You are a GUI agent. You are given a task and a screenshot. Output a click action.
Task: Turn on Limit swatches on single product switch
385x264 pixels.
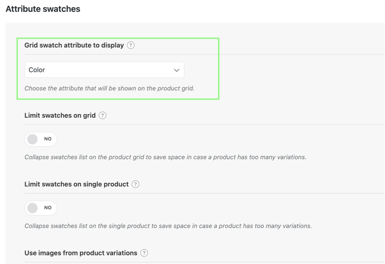pos(41,208)
